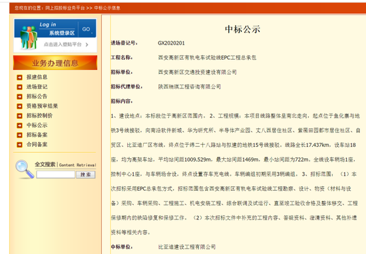Click the magnifier search icon
This screenshot has width=366, height=254.
[x=25, y=170]
